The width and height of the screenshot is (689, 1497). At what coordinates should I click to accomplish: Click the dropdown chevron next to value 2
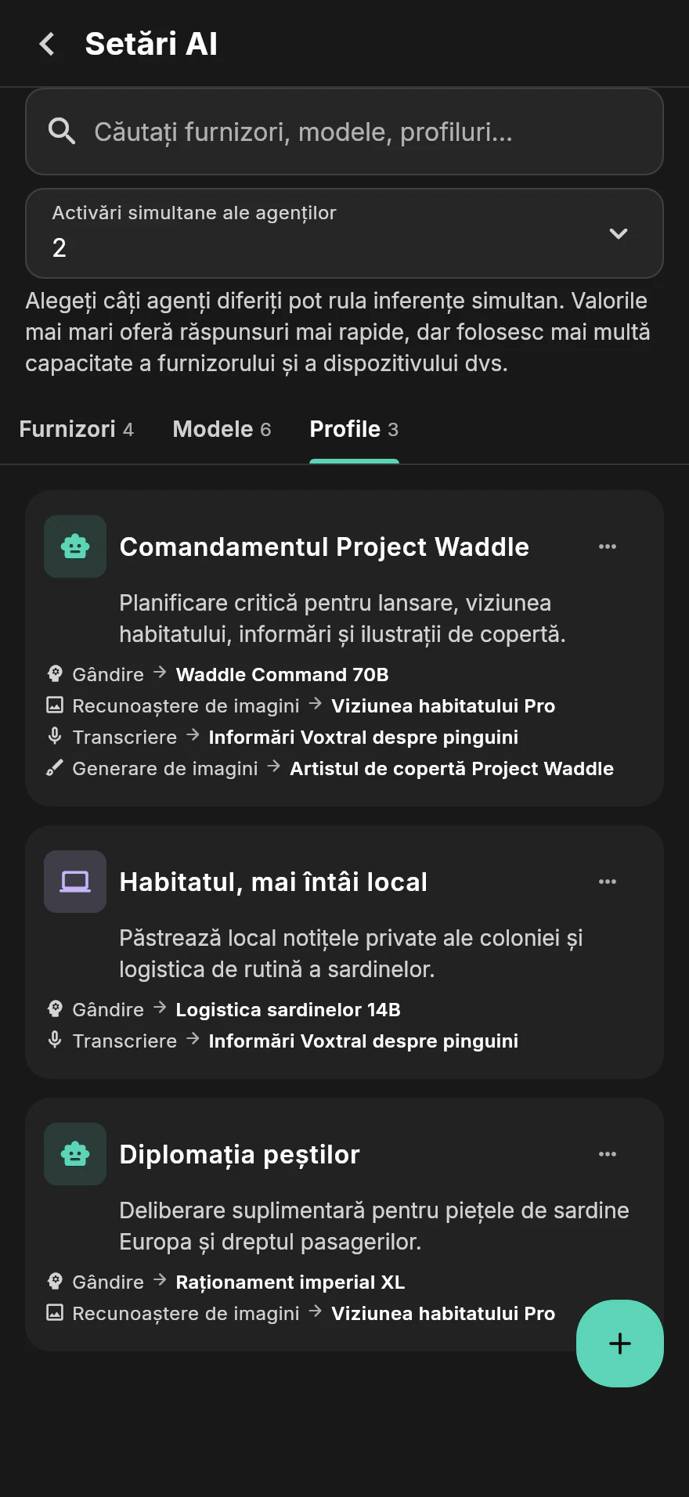(x=619, y=233)
